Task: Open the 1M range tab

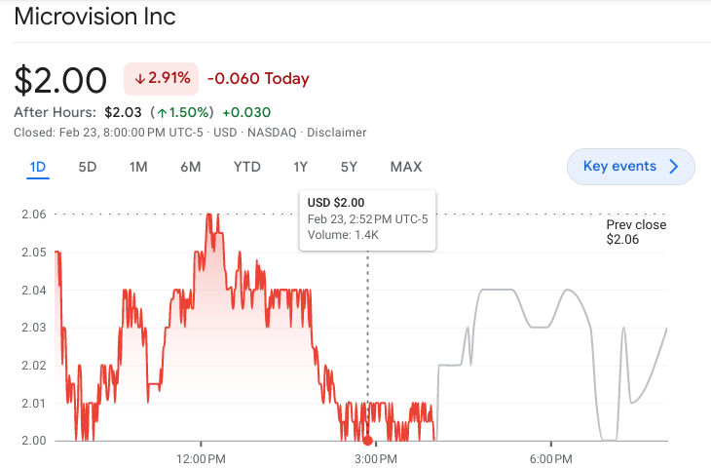Action: [138, 167]
